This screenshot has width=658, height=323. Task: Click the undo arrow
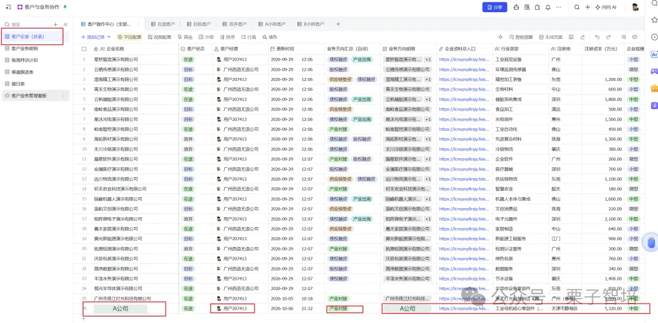(597, 37)
